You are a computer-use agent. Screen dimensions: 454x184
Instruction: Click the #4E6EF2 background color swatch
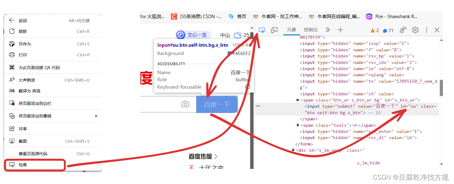tap(229, 53)
